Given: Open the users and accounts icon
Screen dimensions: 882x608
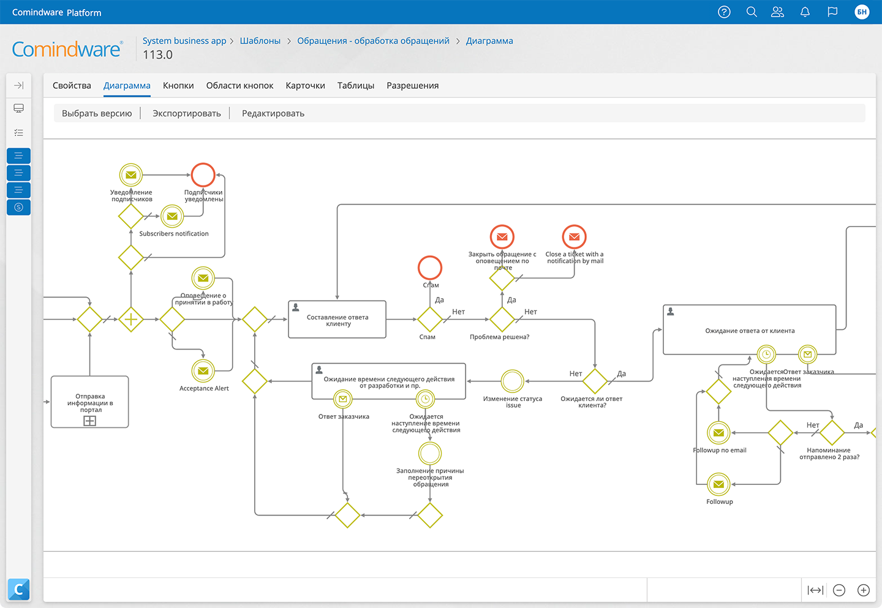Looking at the screenshot, I should pyautogui.click(x=778, y=12).
